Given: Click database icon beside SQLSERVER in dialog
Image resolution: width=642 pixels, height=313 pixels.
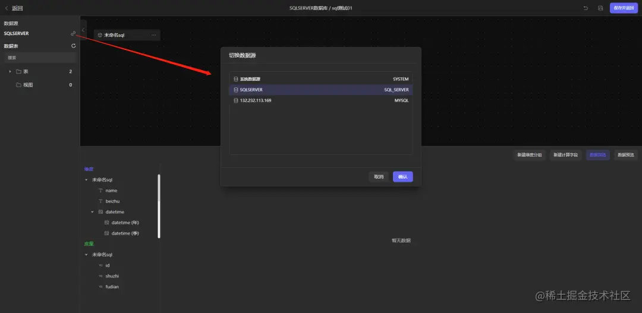Looking at the screenshot, I should click(235, 90).
